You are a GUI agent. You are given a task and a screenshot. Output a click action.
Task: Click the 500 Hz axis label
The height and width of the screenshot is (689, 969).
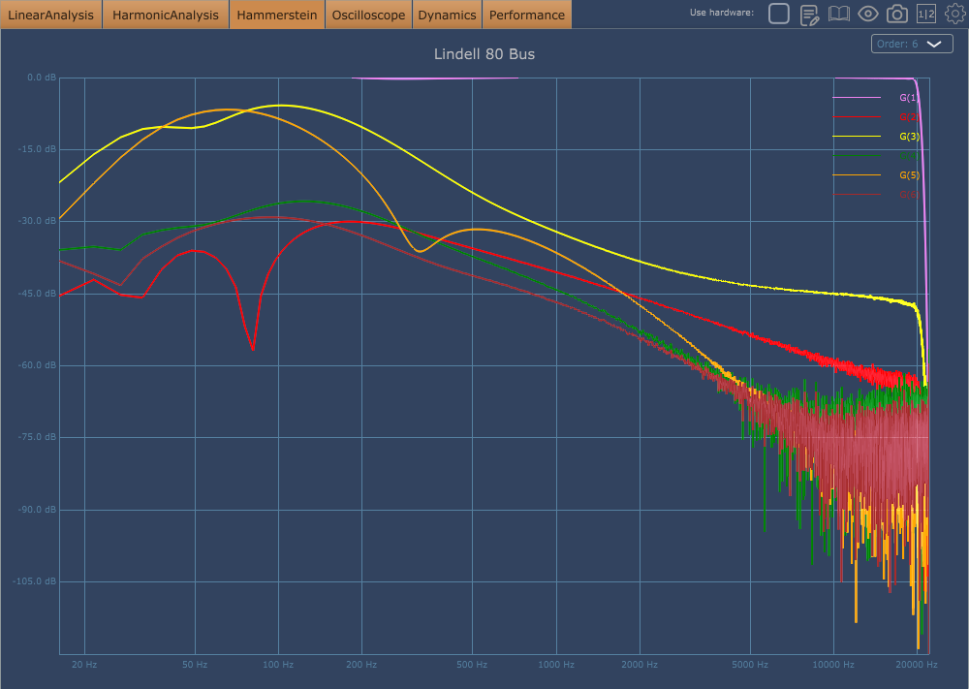click(472, 665)
